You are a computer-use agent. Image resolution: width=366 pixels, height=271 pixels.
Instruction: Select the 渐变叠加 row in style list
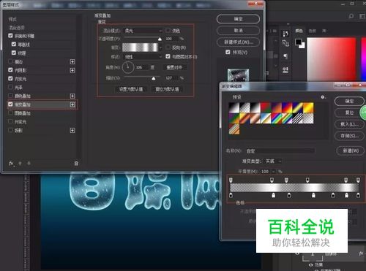(x=42, y=104)
